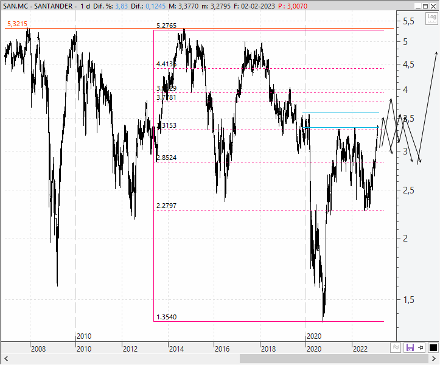
Task: Click the 'Dif. %: 3,83' value
Action: 111,6
